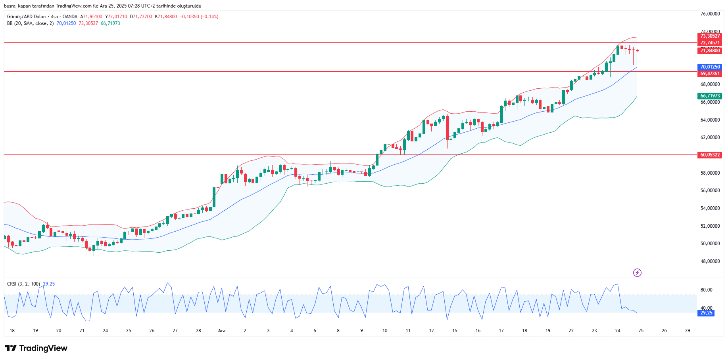Click the 4sa interval in chart title
Image resolution: width=728 pixels, height=360 pixels.
tap(54, 17)
